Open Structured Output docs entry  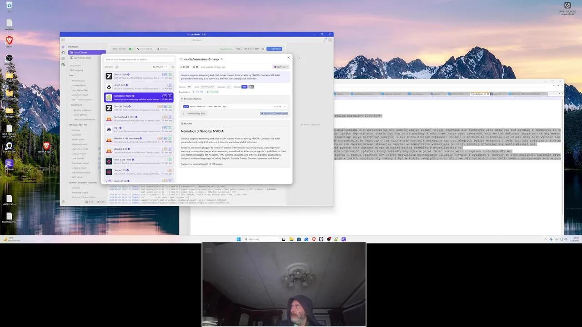click(80, 193)
